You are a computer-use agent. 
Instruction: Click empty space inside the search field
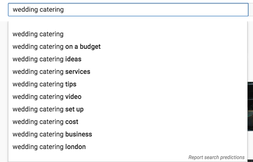pos(155,10)
